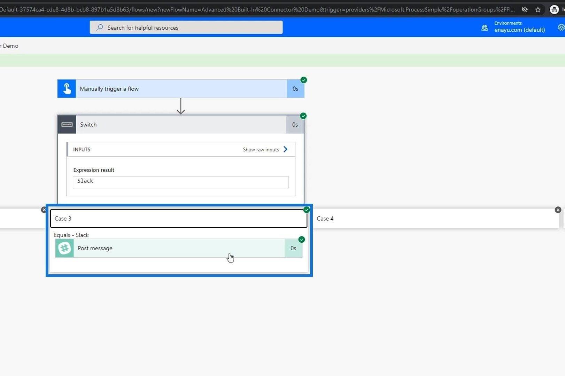Click the search magnifier icon
Screen dimensions: 565x376
tap(100, 28)
